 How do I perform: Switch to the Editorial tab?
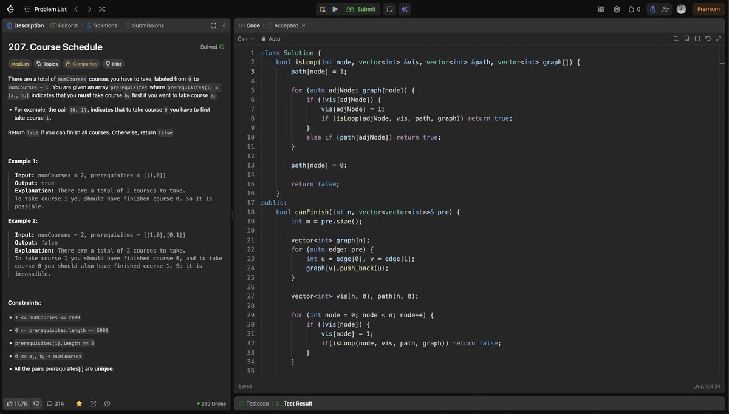point(65,25)
